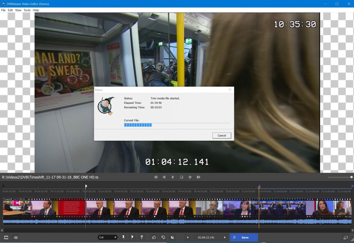Click the thumbs-down discard segment icon
354x243 pixels.
(x=163, y=237)
